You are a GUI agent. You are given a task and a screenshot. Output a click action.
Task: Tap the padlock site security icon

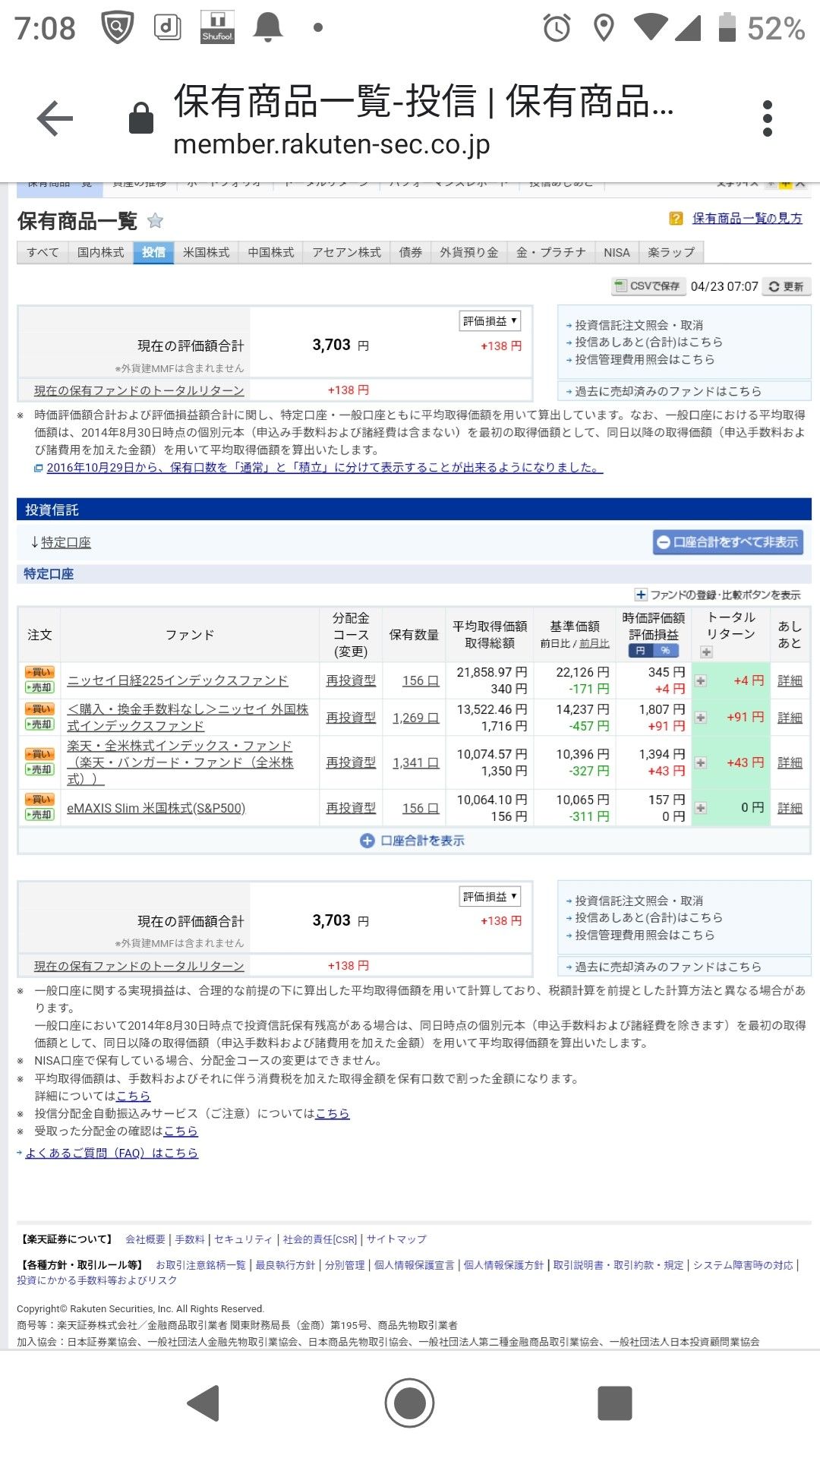pyautogui.click(x=141, y=118)
